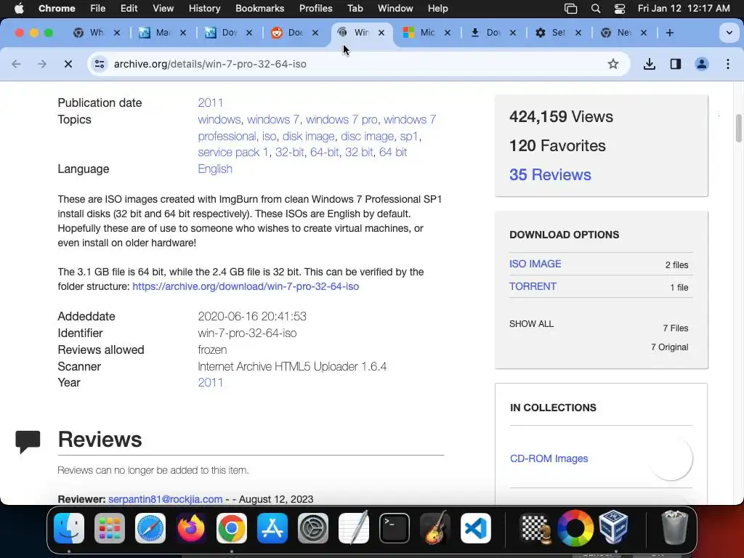Open the 35 Reviews link

tap(550, 174)
